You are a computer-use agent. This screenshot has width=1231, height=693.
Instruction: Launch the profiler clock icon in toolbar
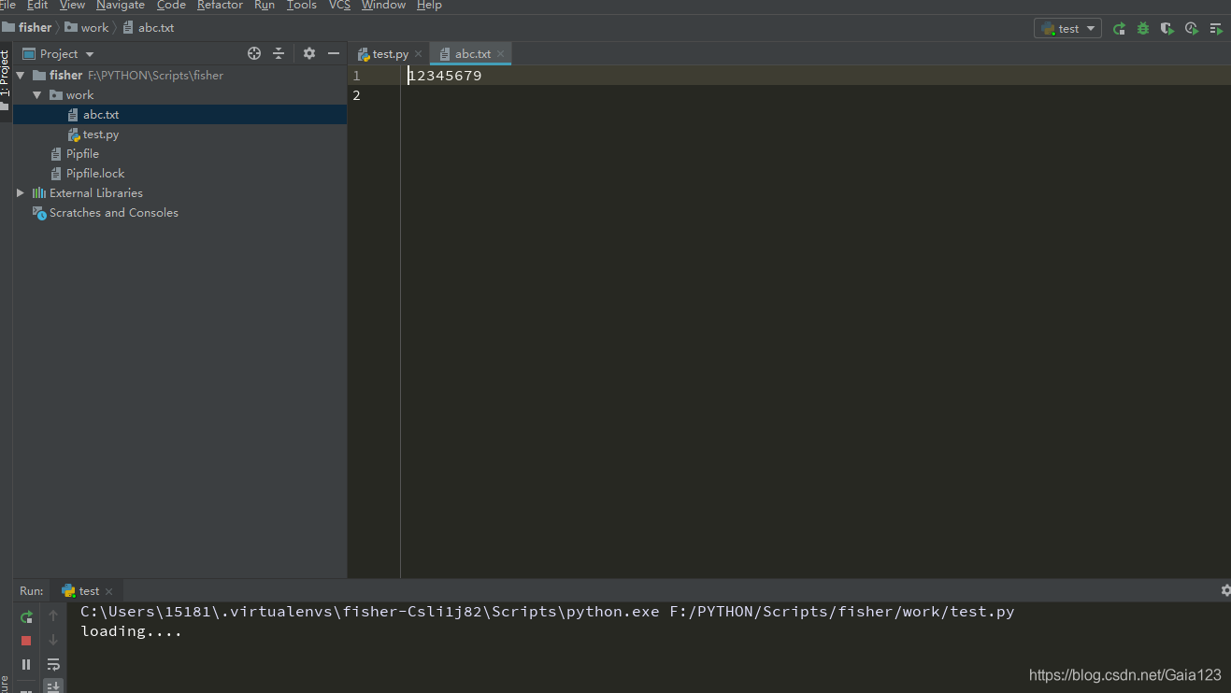(x=1192, y=29)
